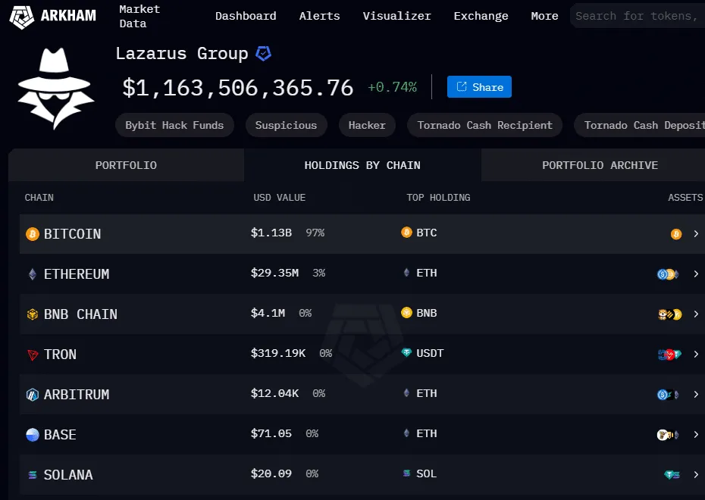The height and width of the screenshot is (500, 705).
Task: Click the Ethereum chain icon
Action: [33, 274]
